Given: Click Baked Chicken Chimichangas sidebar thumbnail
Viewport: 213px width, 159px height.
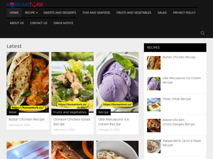Looking at the screenshot, I should 154,125.
